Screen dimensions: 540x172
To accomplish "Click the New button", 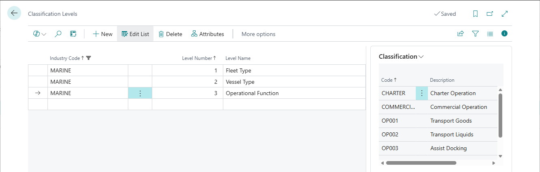I will click(102, 34).
